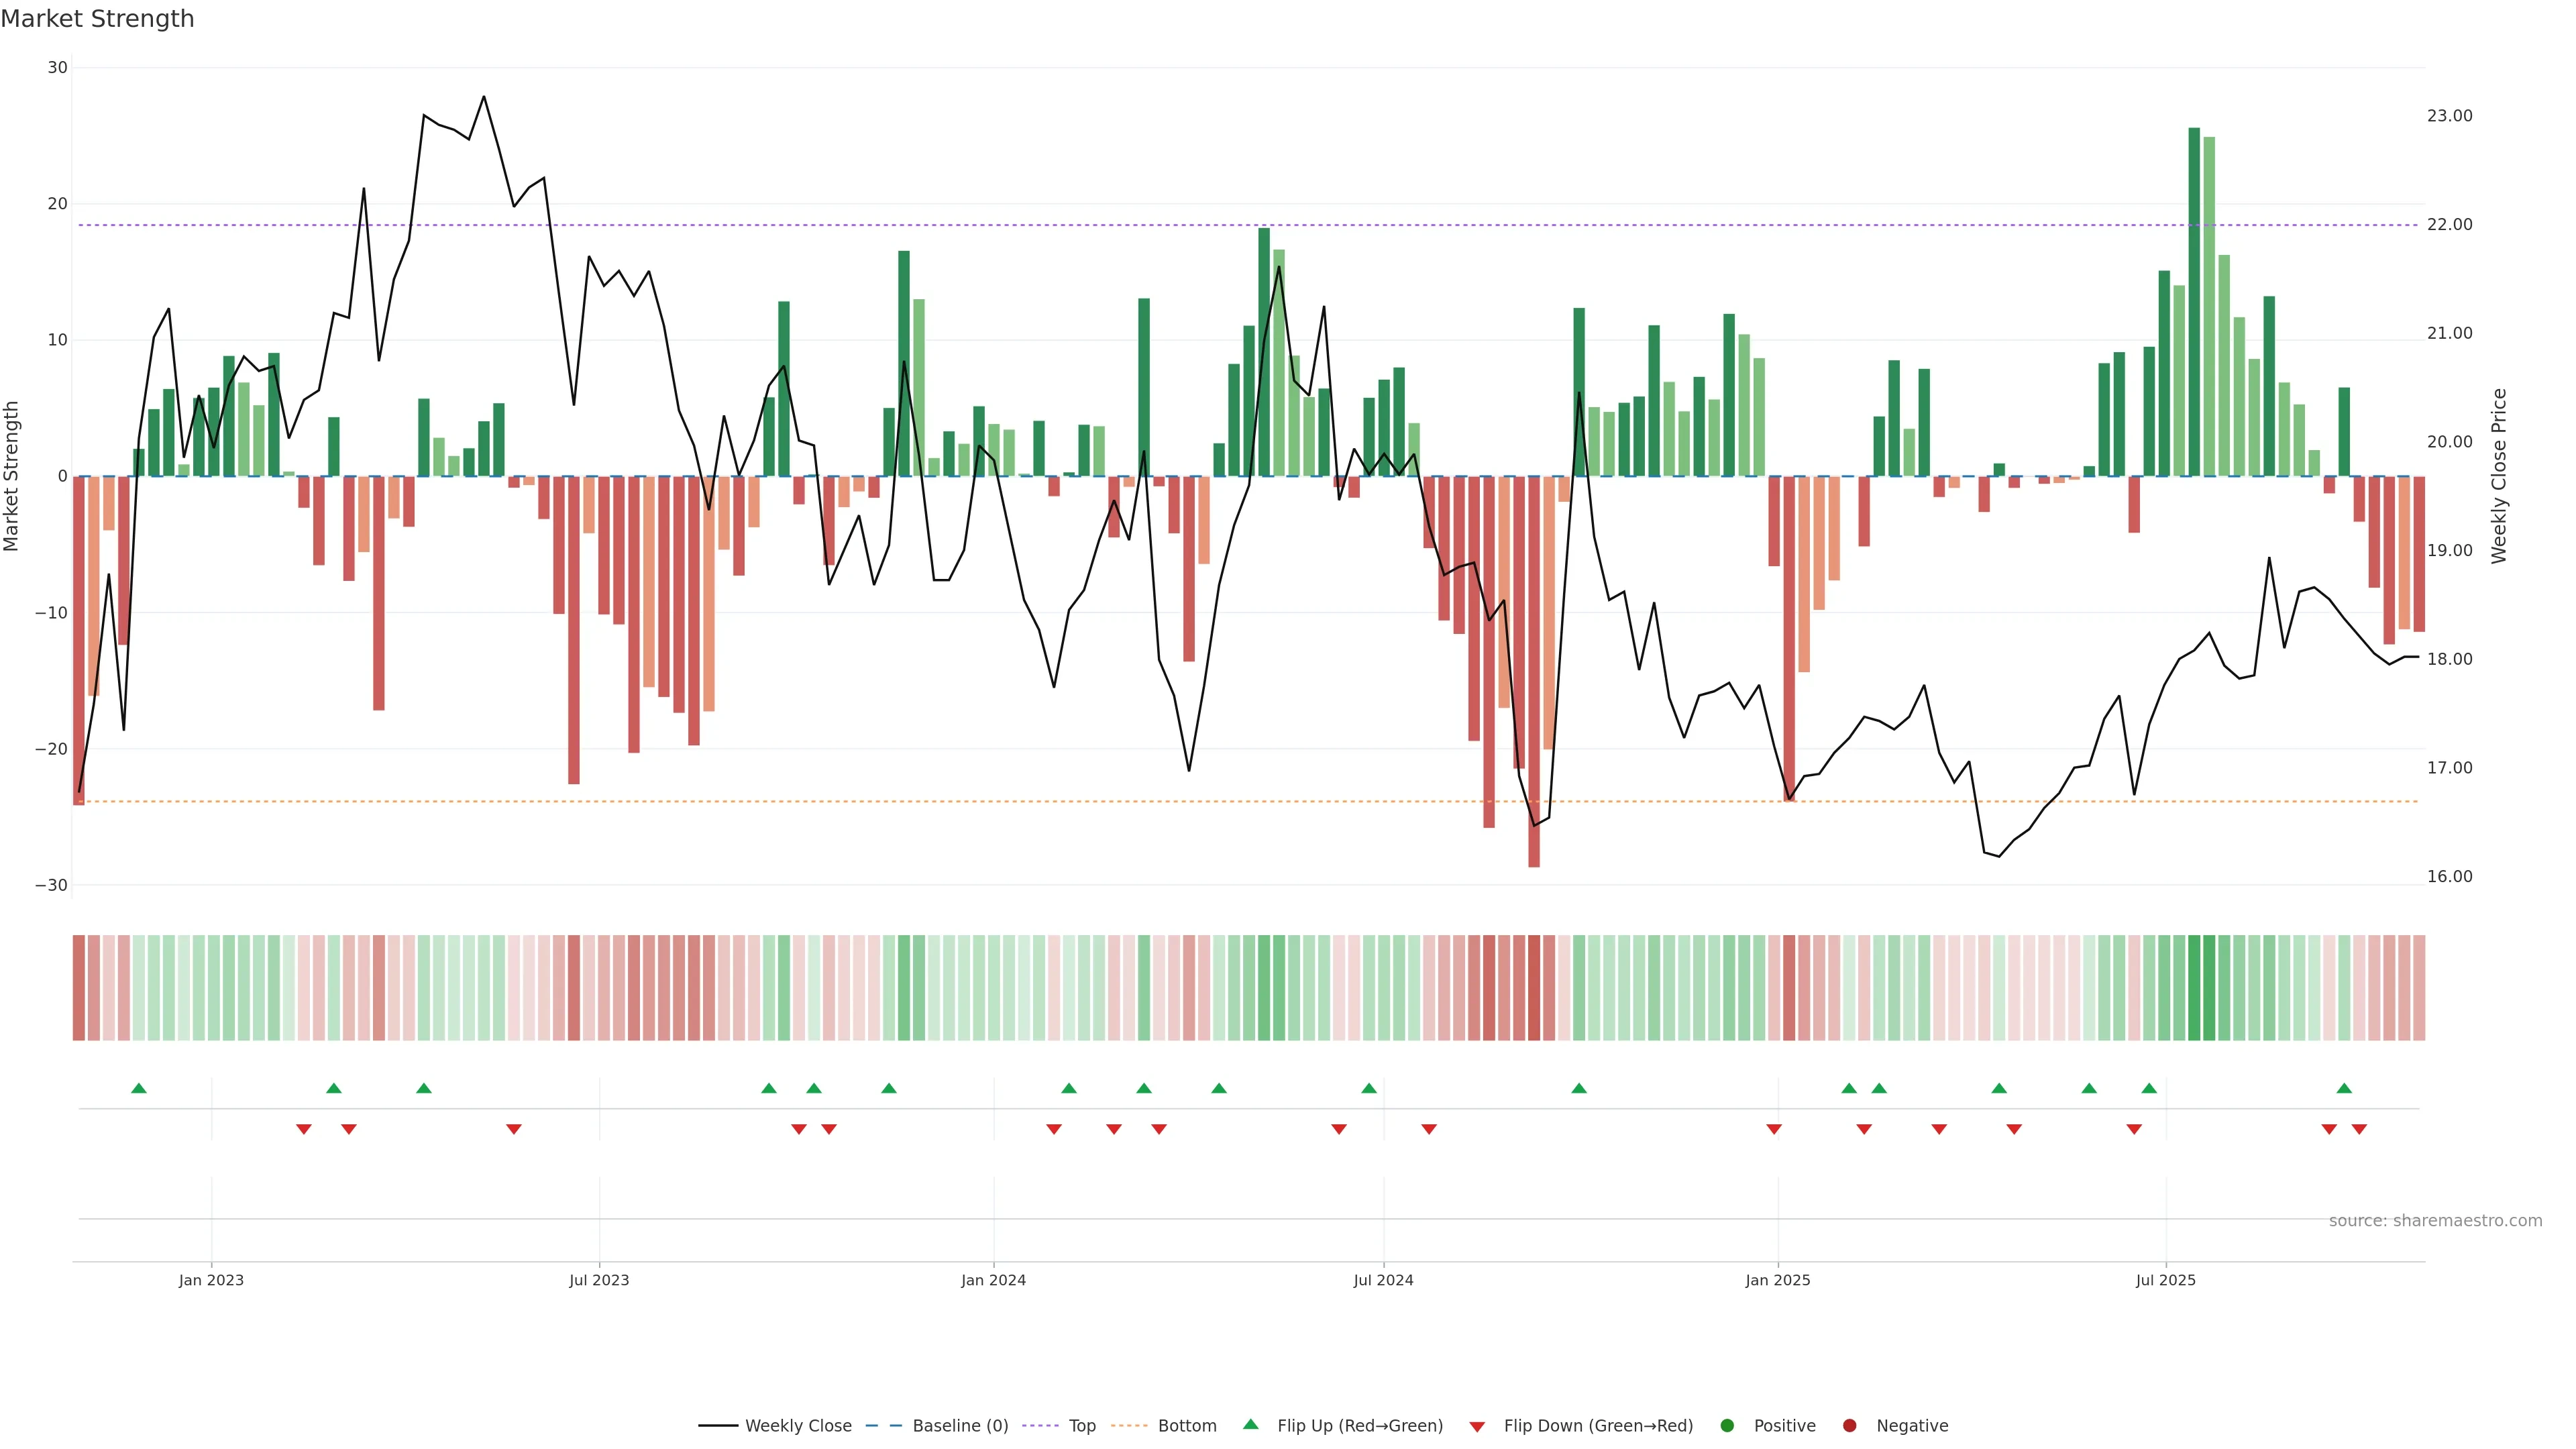Click the rightmost green flip-up triangle marker
The height and width of the screenshot is (1449, 2576).
(2344, 1088)
